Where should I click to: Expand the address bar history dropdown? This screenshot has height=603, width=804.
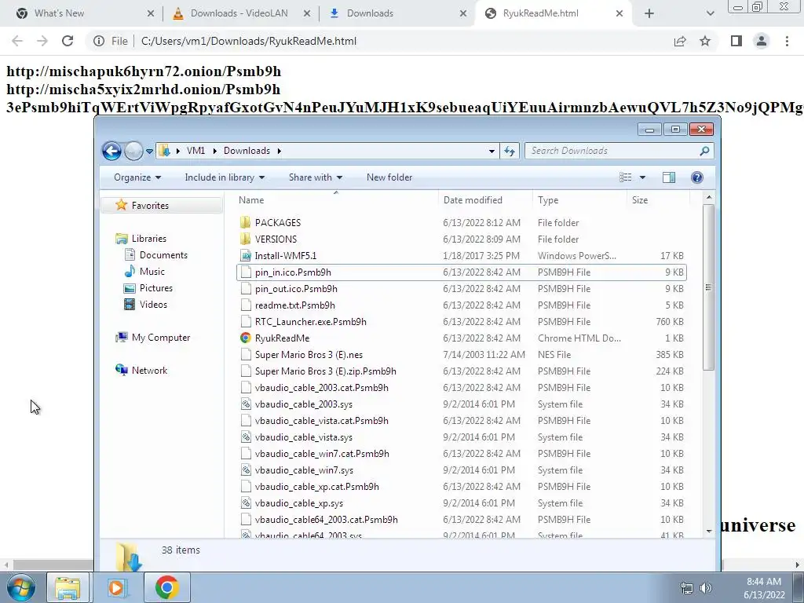pyautogui.click(x=492, y=151)
